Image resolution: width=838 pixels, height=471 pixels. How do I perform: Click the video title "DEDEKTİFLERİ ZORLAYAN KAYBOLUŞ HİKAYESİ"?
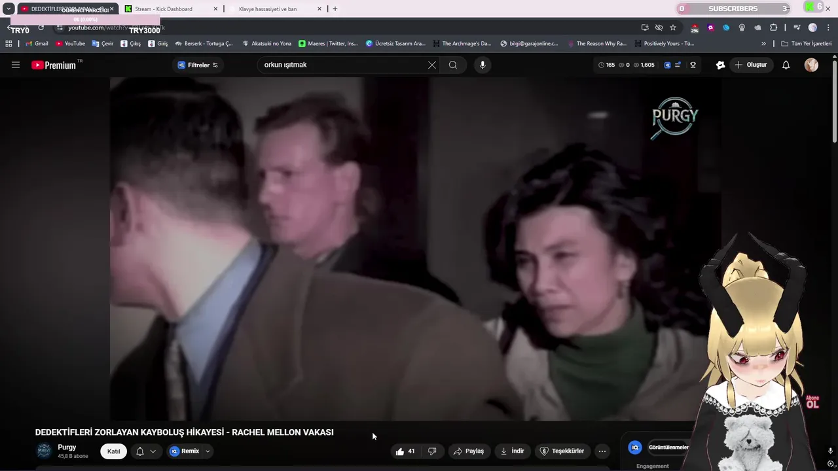185,432
